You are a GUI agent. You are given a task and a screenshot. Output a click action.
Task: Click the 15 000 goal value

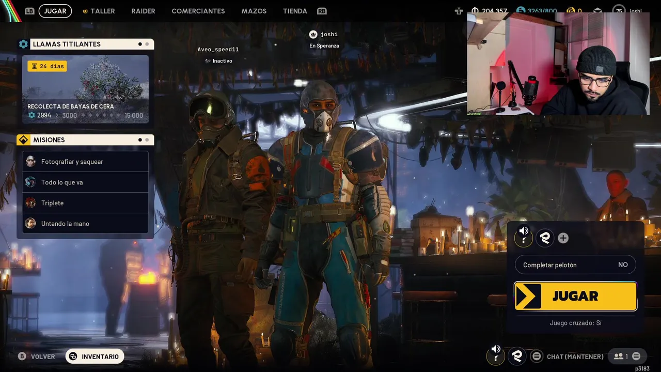click(x=134, y=115)
